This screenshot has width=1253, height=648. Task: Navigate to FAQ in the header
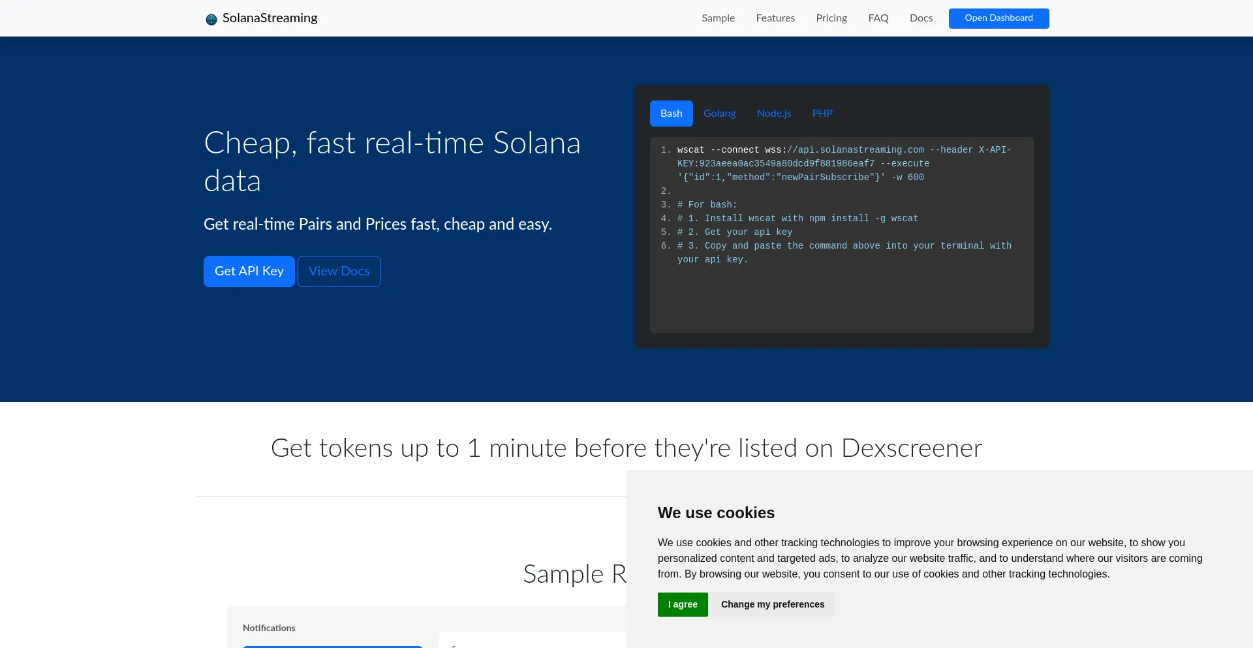[878, 18]
